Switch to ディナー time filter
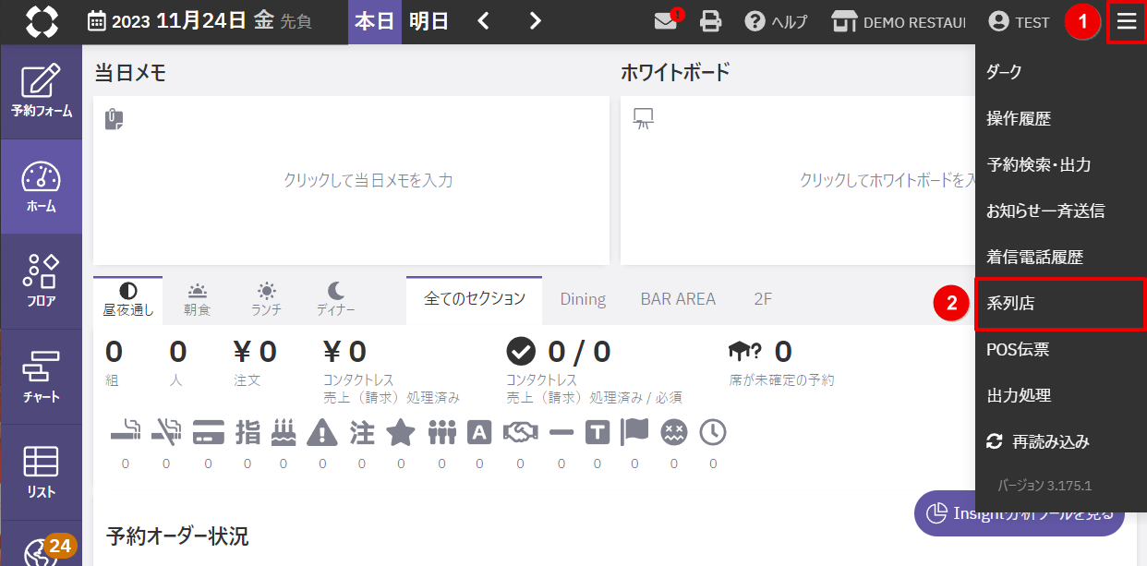 tap(336, 300)
